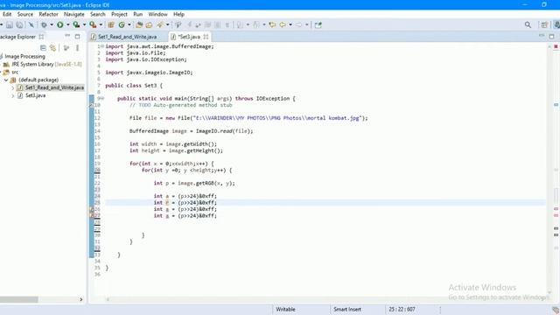This screenshot has height=315, width=560.
Task: Open the Run dropdown arrow
Action: coord(68,24)
